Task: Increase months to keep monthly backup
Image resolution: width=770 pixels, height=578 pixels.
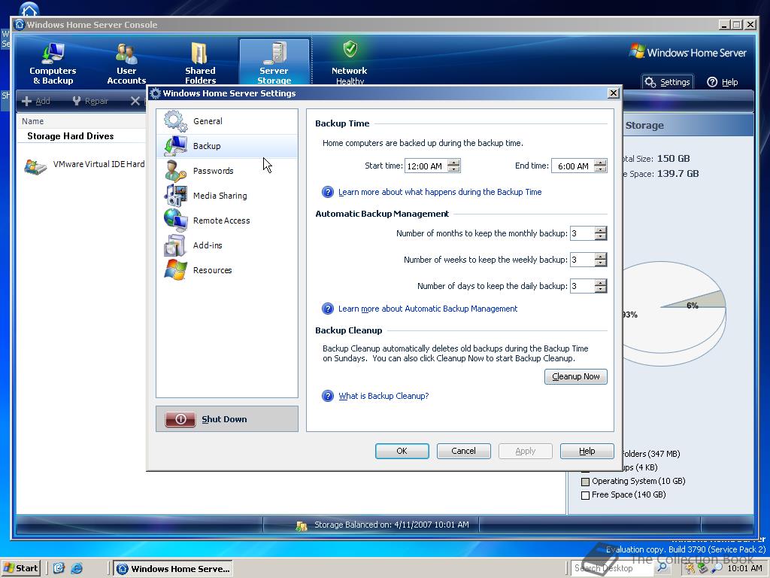Action: (x=601, y=230)
